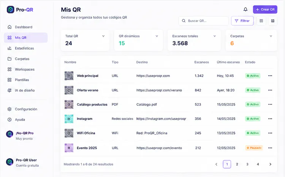The width and height of the screenshot is (285, 177).
Task: Expand the Escaneos totales card chevron
Action: 215,36
